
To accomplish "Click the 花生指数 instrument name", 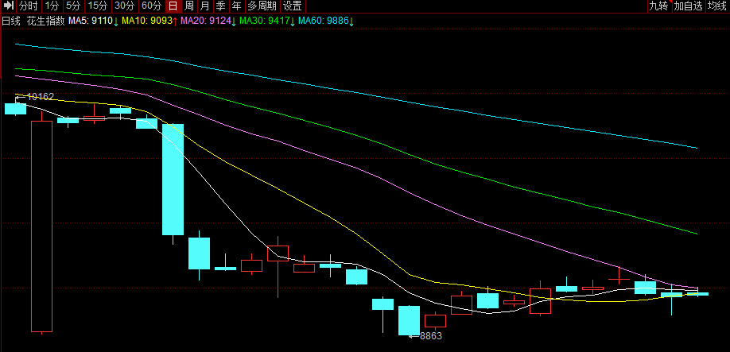I will (45, 21).
